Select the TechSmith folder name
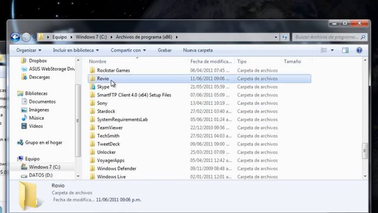This screenshot has height=213, width=378. click(x=108, y=135)
